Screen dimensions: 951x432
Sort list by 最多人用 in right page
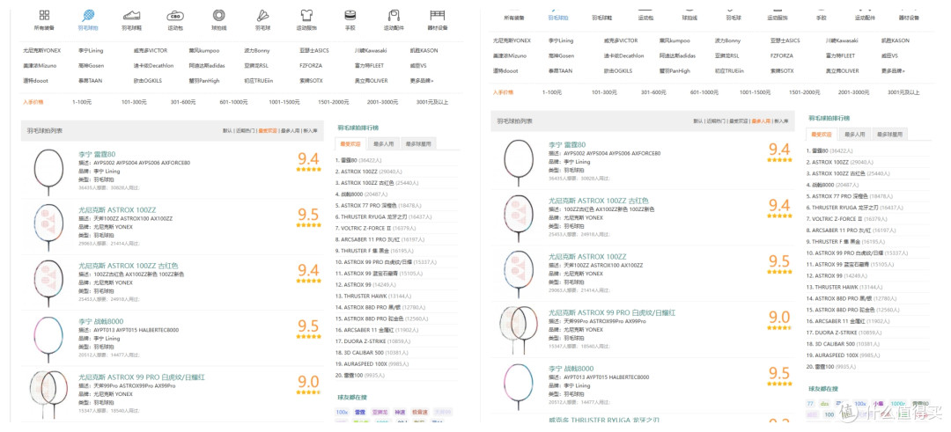761,121
